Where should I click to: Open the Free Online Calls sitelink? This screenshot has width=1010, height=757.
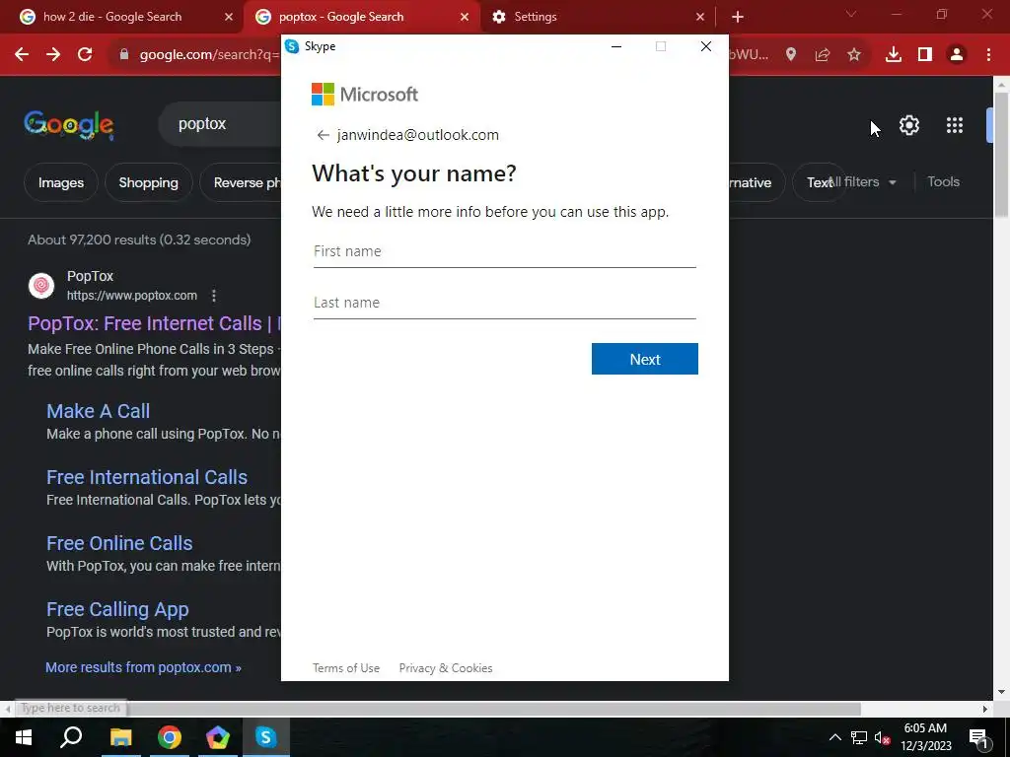119,543
